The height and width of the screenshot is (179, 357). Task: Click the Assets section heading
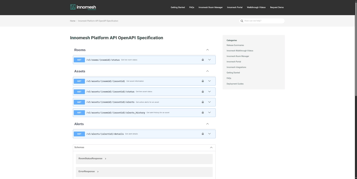(x=80, y=71)
